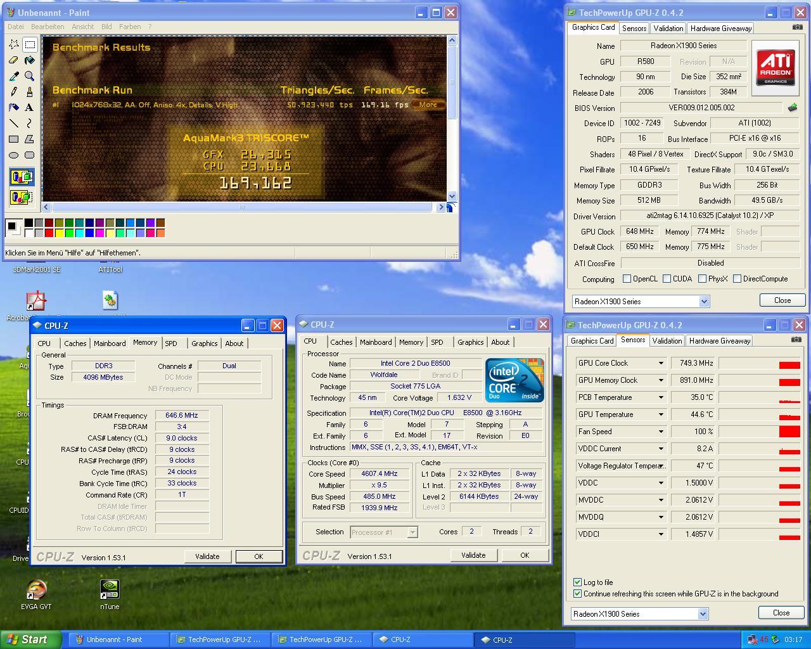This screenshot has width=811, height=649.
Task: Enable the CUDA checkbox in GPU-Z
Action: [x=667, y=278]
